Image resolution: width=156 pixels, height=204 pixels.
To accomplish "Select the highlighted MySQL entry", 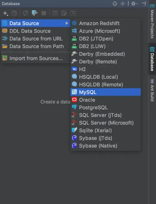I will point(106,92).
